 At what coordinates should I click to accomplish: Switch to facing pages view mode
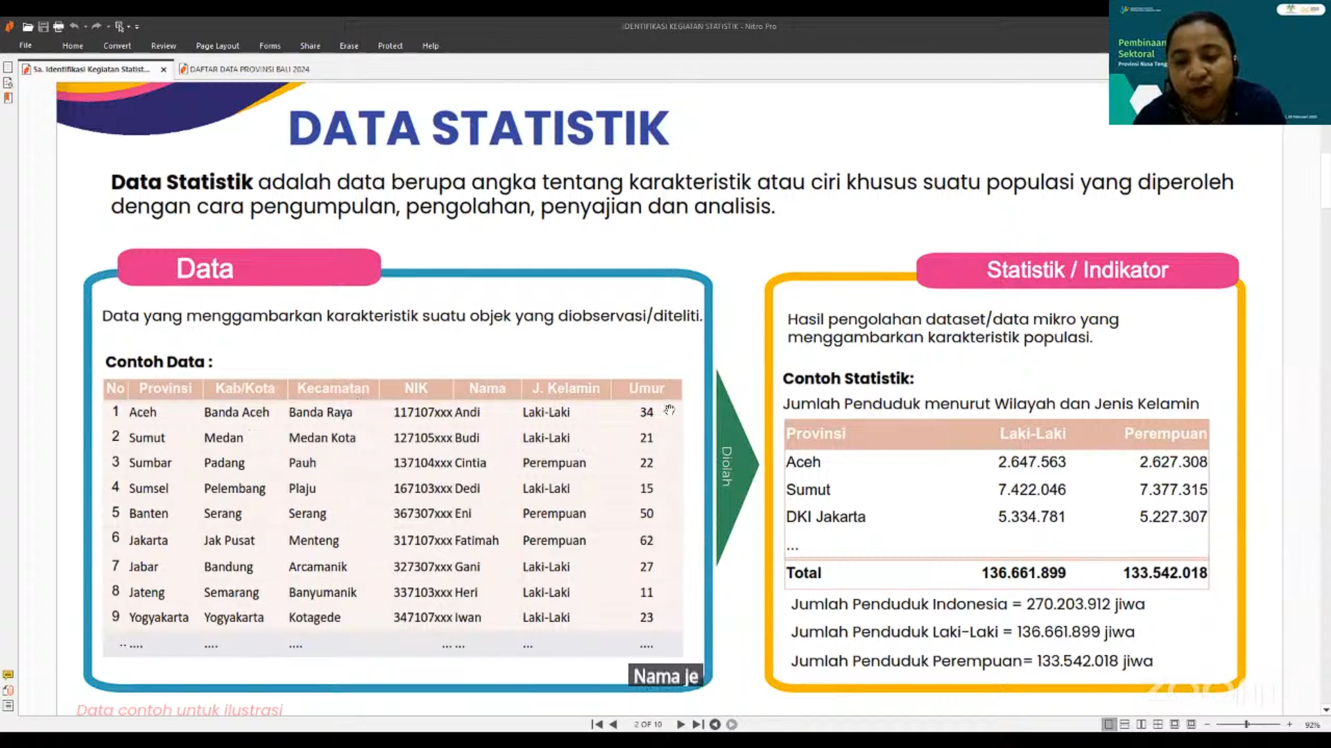1141,724
